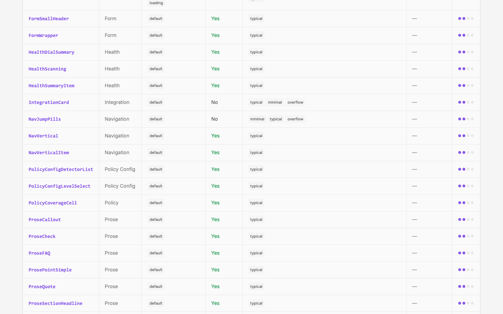Click the rating dots in IntegrationCard row

tap(466, 102)
